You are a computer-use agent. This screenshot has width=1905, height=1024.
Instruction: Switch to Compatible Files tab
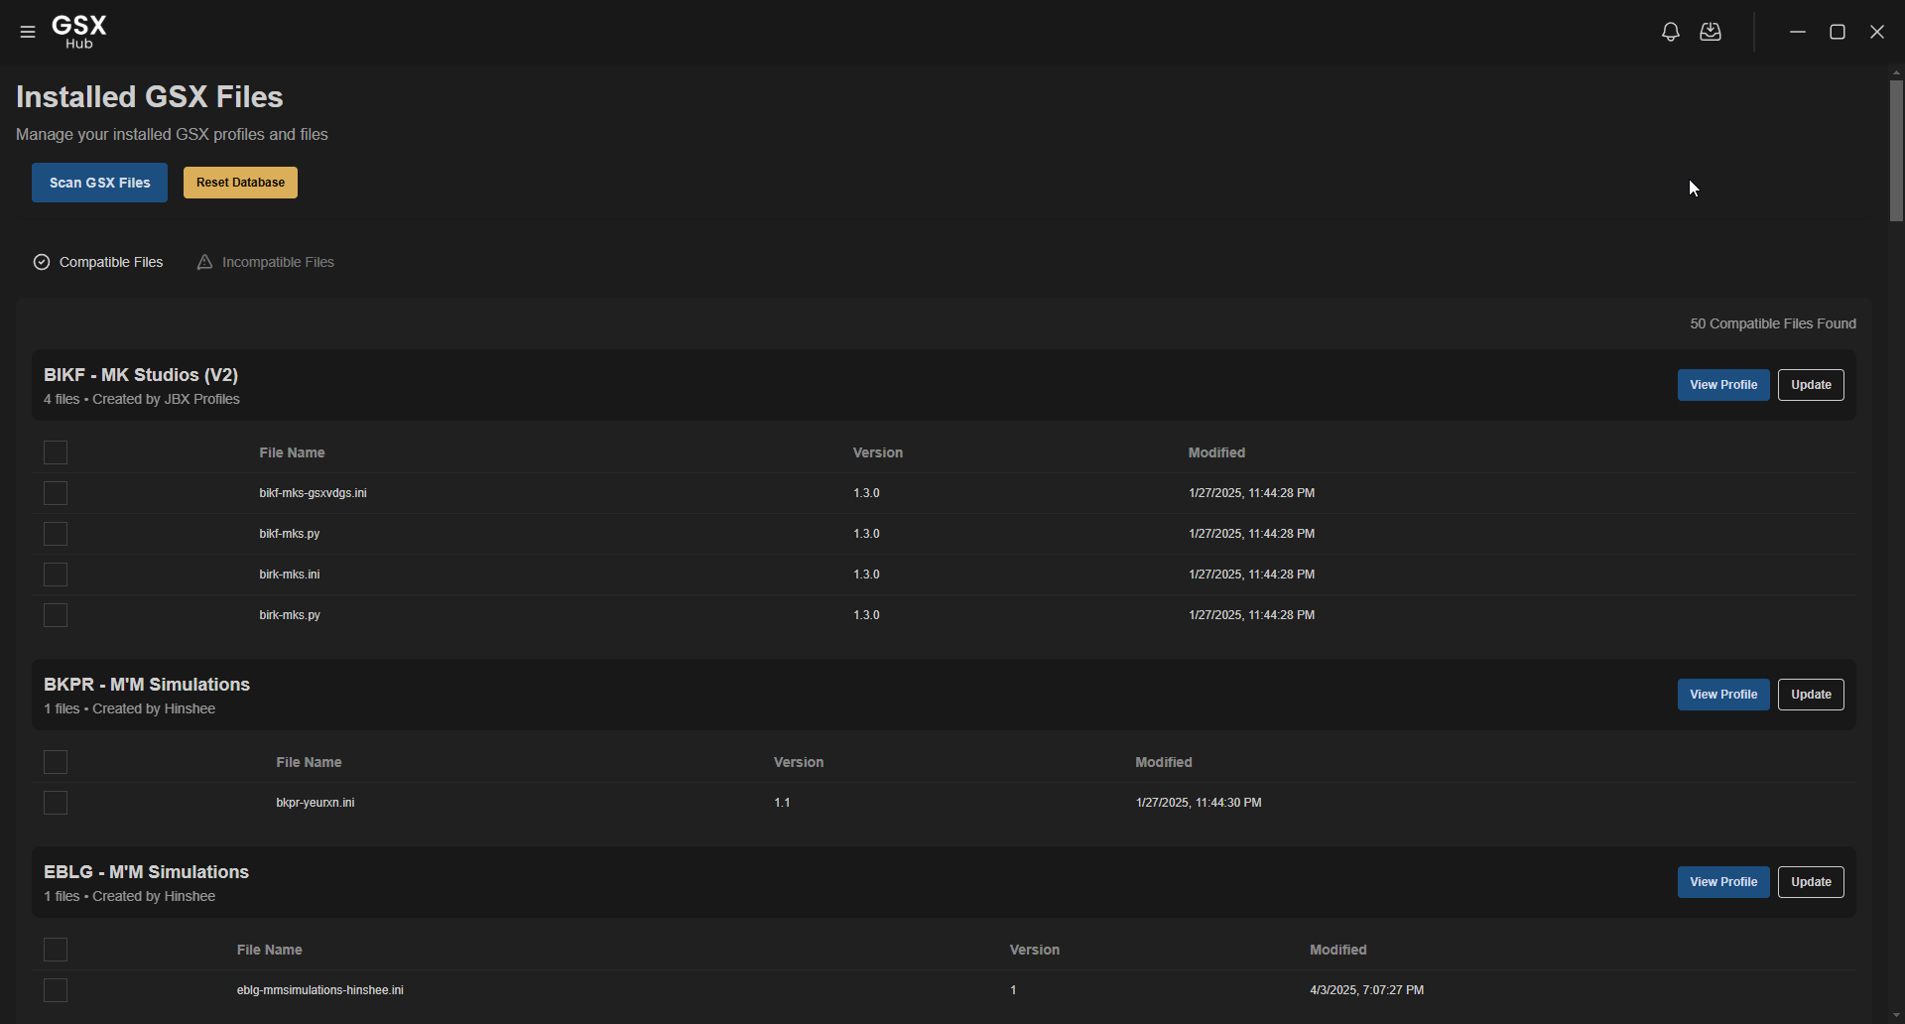pos(99,262)
